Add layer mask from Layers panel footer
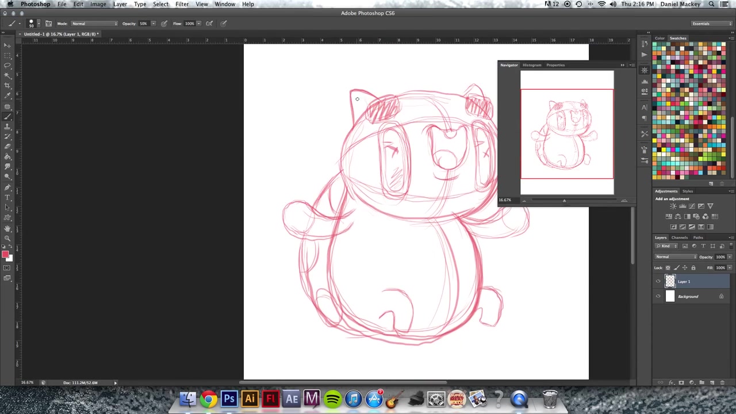Screen dimensions: 736x414 point(681,382)
